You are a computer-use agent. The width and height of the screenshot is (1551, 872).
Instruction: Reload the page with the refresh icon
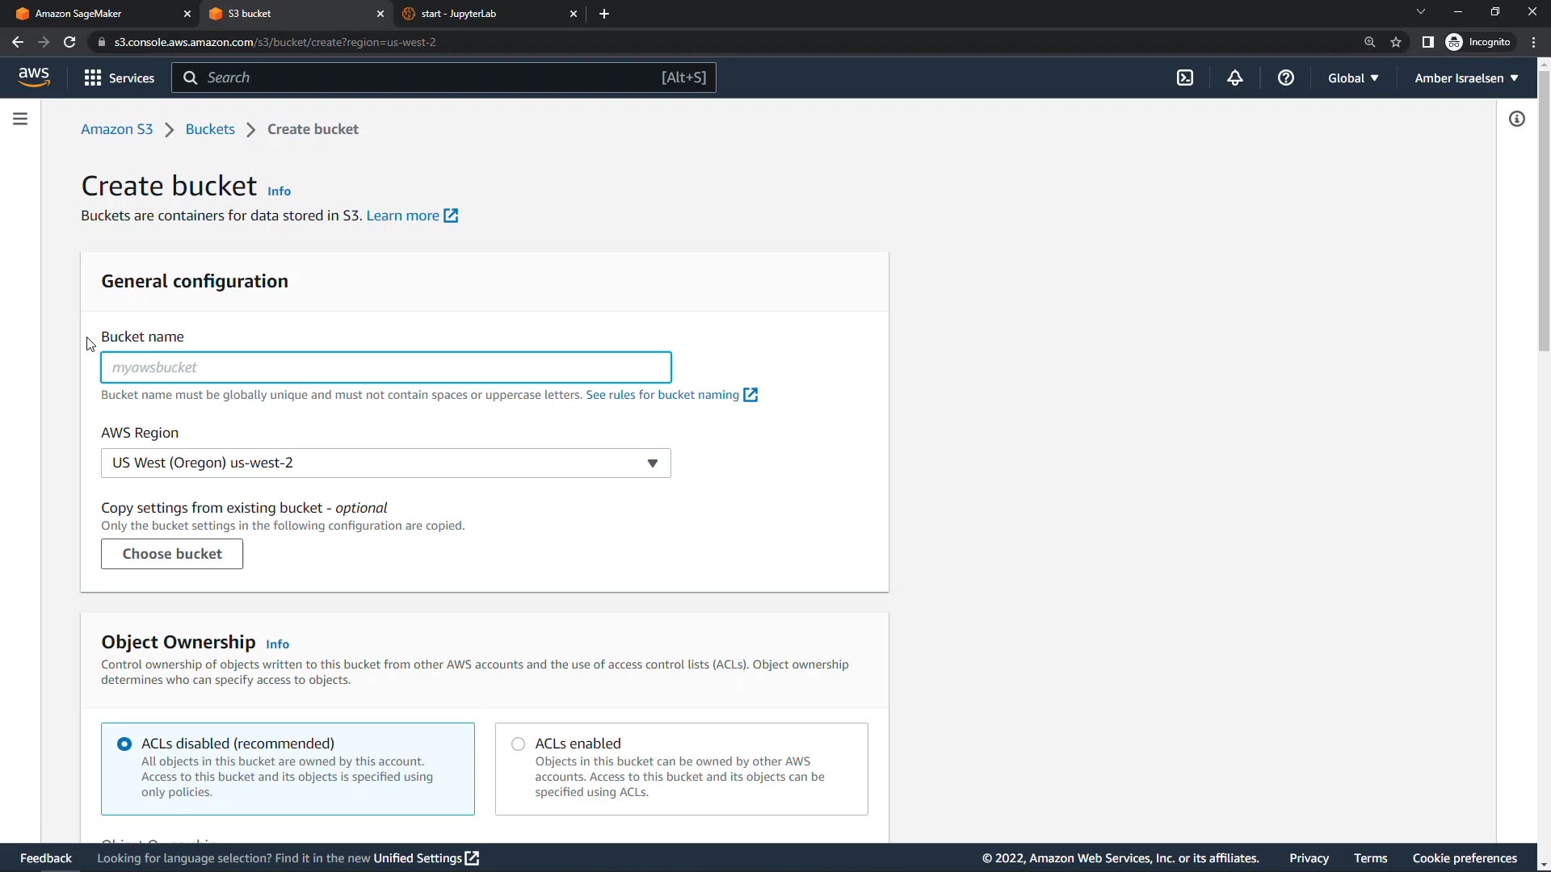point(69,42)
